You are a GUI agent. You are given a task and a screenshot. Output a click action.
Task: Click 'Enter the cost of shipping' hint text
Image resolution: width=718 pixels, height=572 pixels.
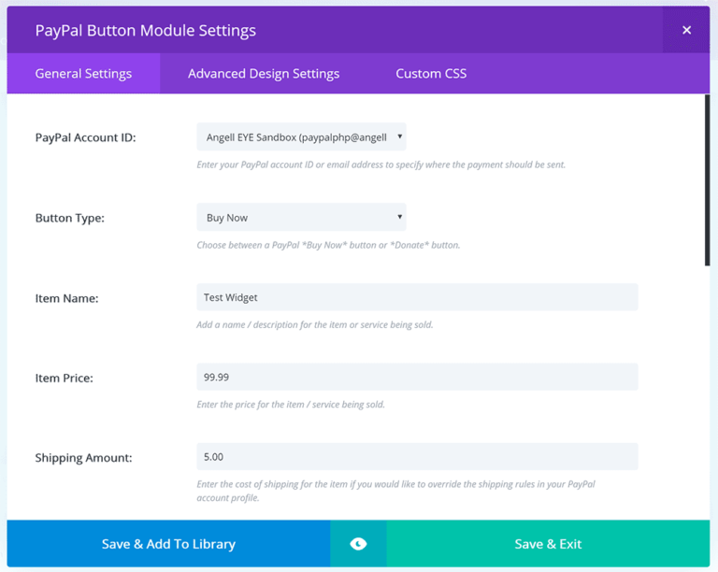pyautogui.click(x=396, y=491)
